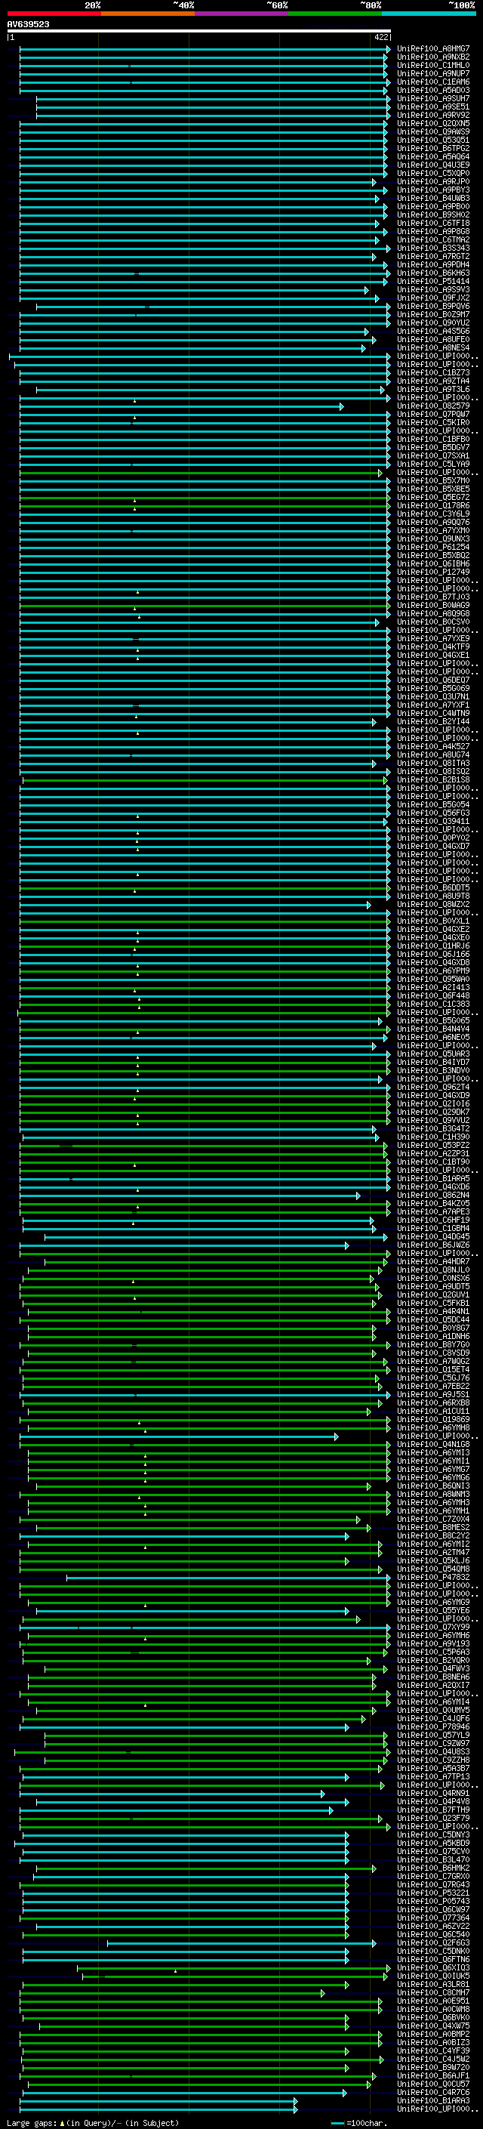Select label UniRef100_P51414
Screen dimensions: 483x2129
pyautogui.click(x=433, y=281)
